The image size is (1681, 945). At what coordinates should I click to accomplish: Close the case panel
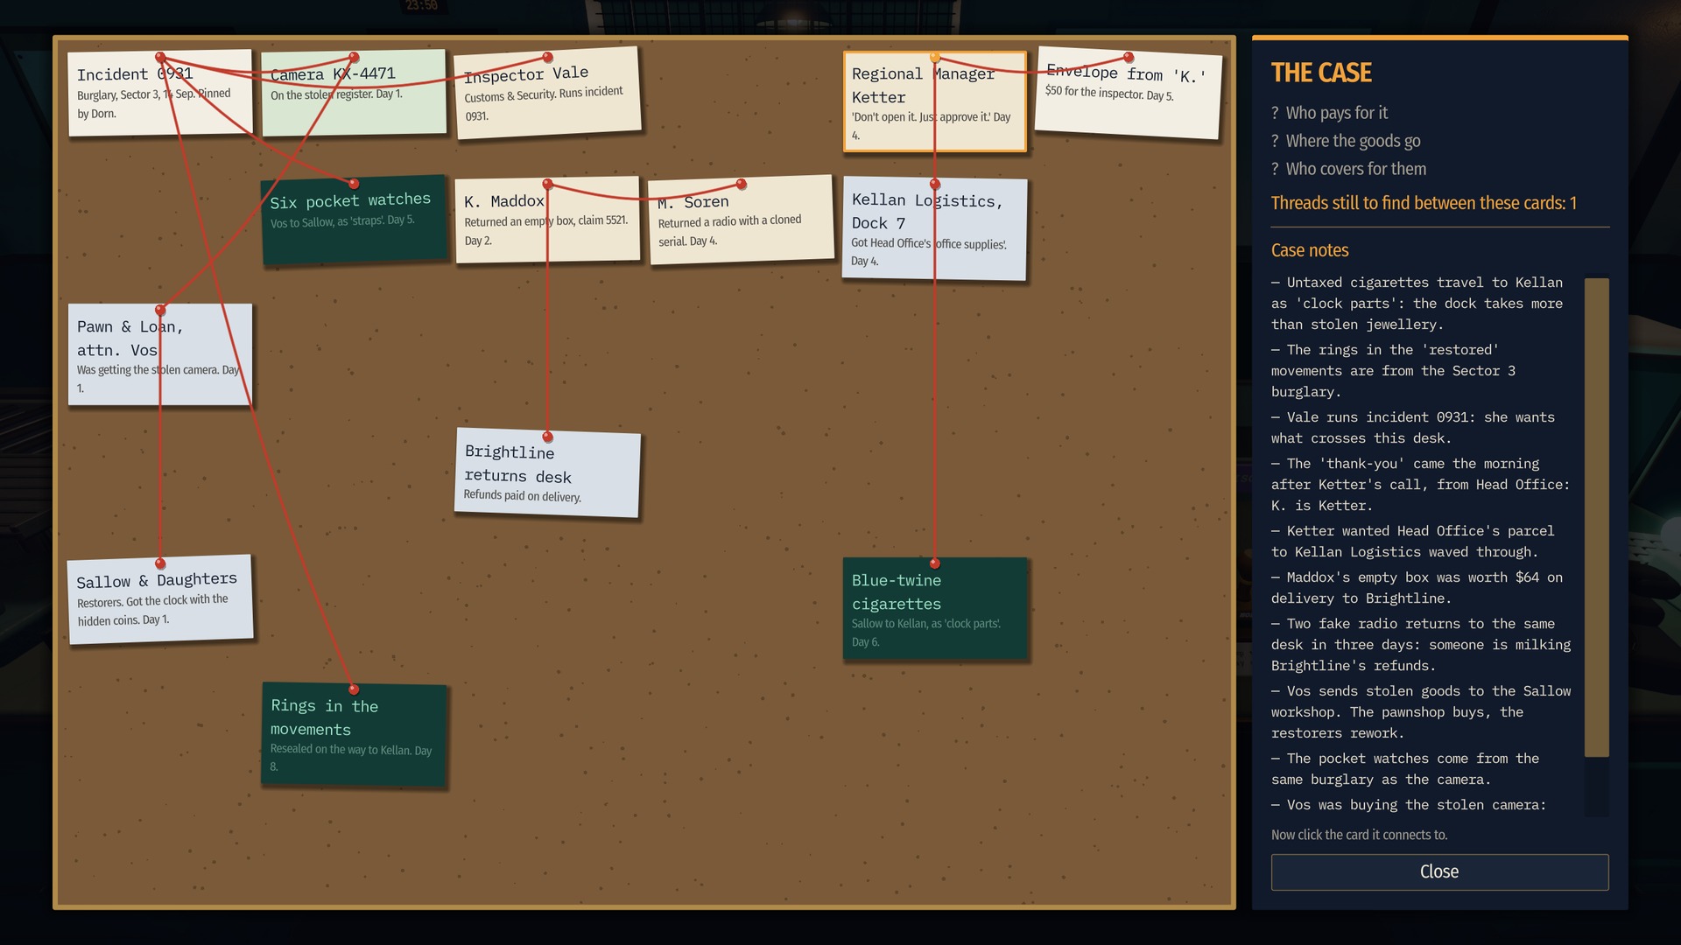[x=1439, y=871]
